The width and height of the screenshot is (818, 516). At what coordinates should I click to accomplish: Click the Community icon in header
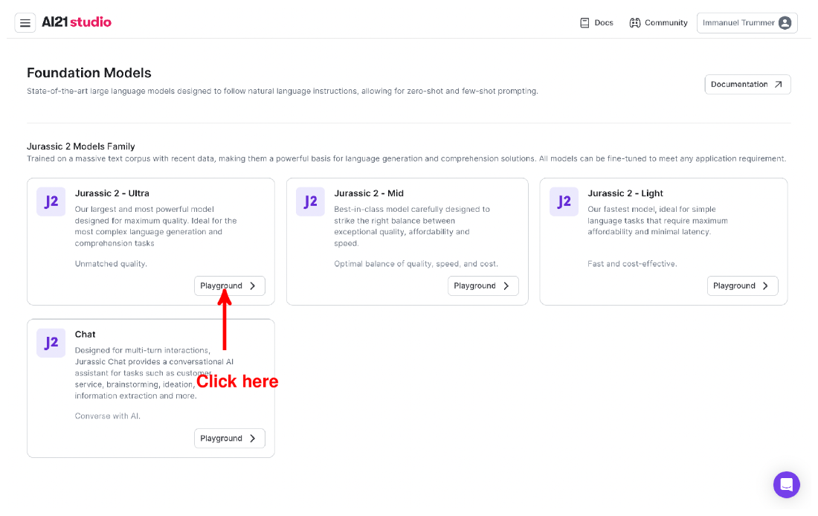coord(634,23)
